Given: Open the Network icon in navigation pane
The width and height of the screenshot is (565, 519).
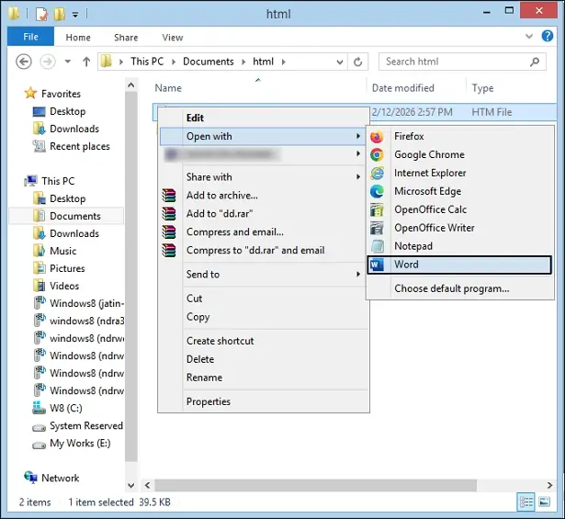Looking at the screenshot, I should tap(31, 478).
